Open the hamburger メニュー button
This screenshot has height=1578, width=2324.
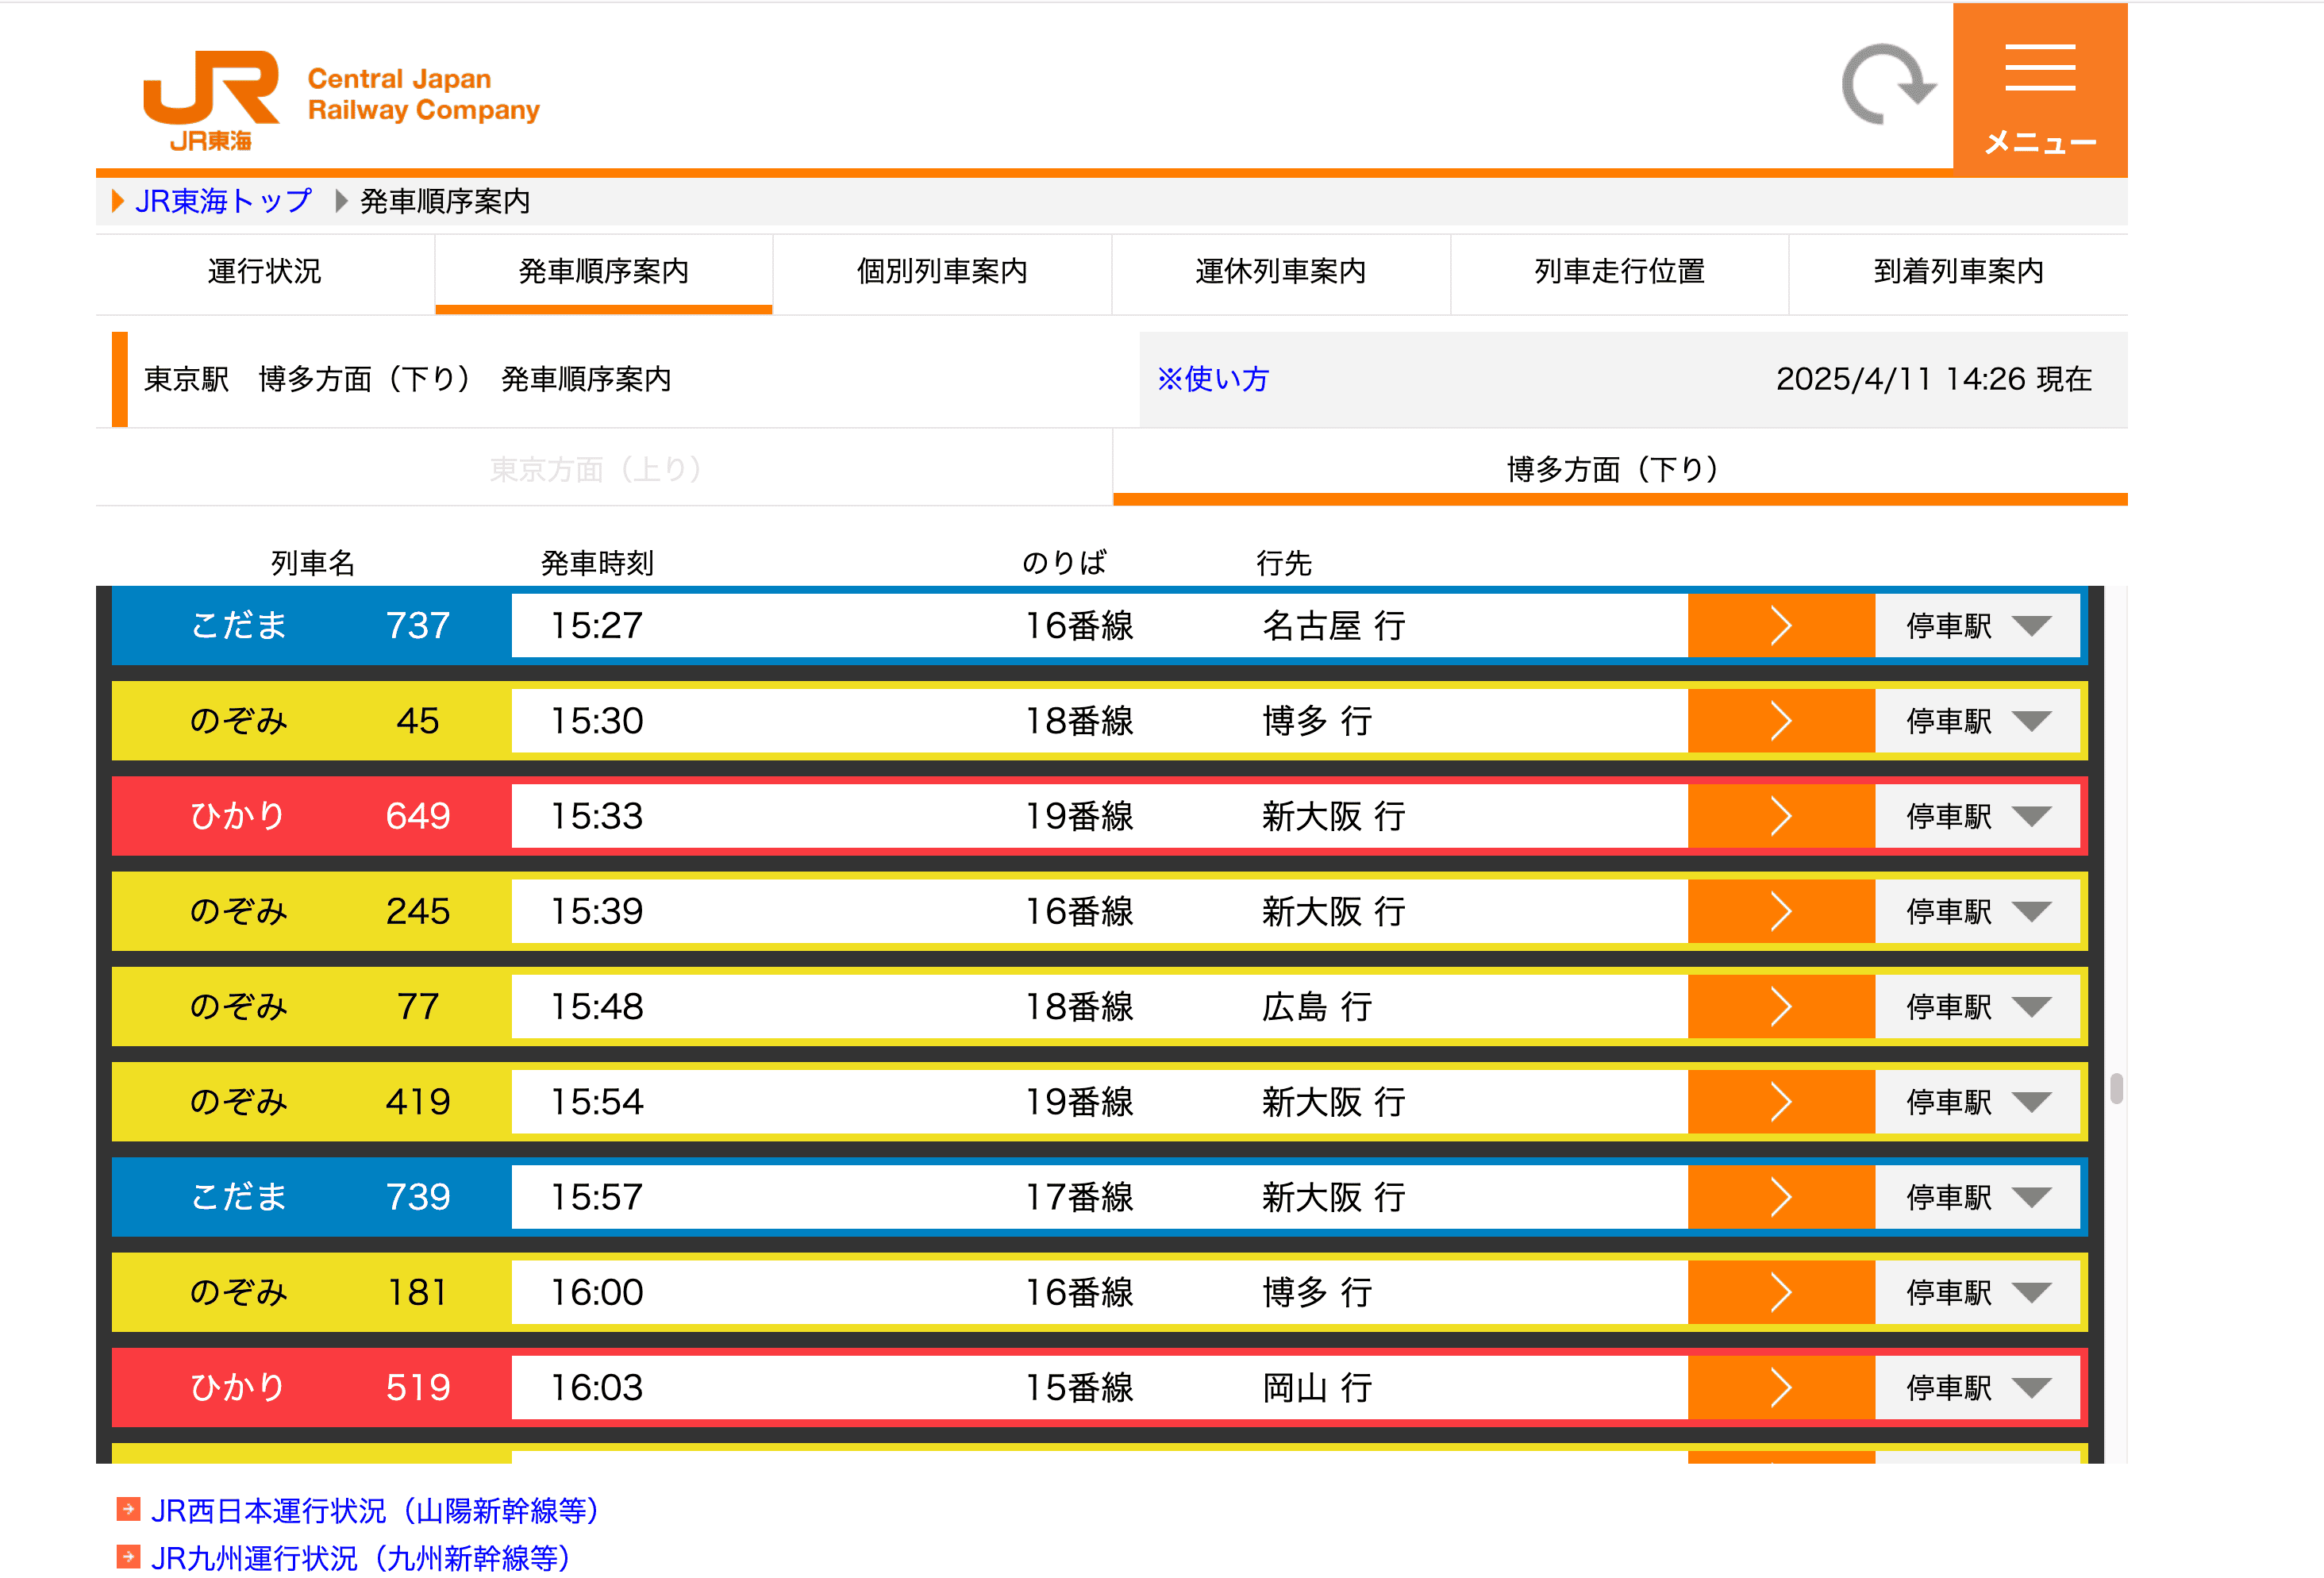pyautogui.click(x=2039, y=91)
